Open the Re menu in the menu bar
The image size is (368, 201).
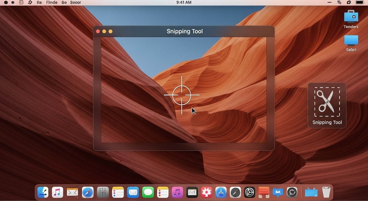(39, 3)
